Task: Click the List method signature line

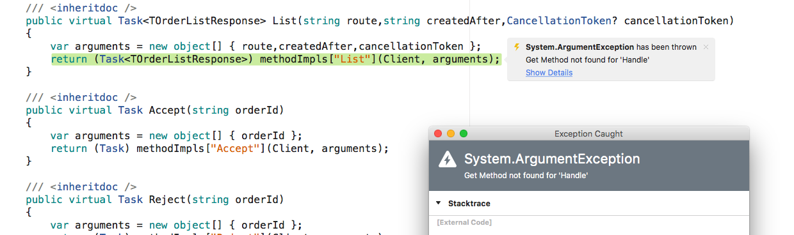Action: pos(380,21)
